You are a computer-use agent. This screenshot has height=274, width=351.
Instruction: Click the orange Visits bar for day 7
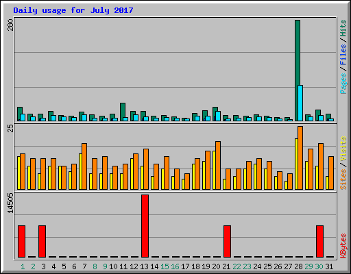84,166
